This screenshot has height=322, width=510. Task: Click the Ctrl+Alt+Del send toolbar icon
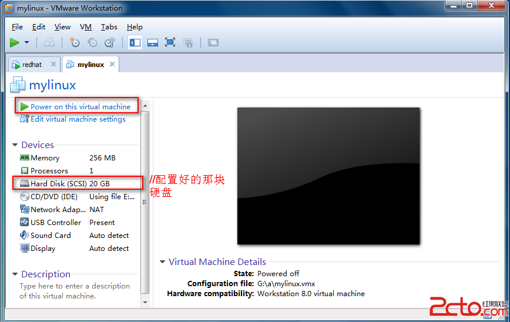[x=49, y=43]
